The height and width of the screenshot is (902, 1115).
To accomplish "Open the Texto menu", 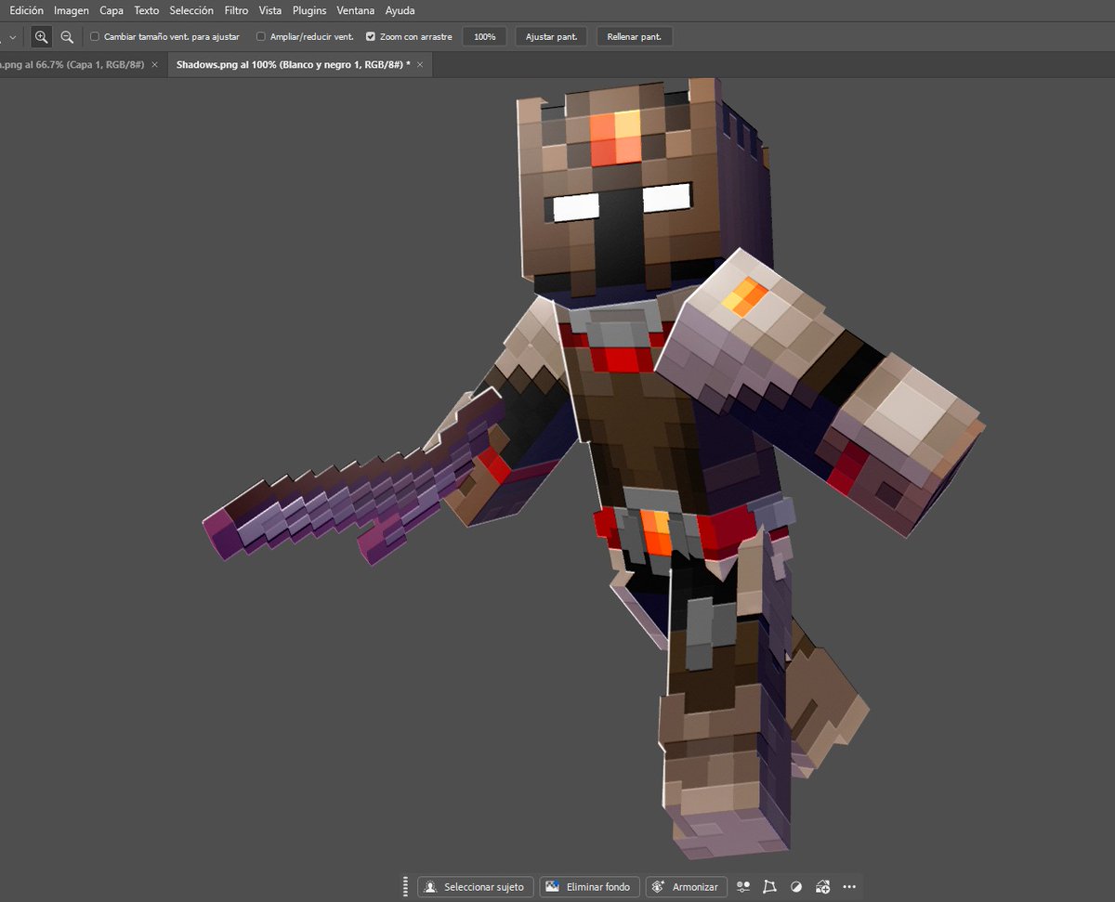I will coord(146,10).
